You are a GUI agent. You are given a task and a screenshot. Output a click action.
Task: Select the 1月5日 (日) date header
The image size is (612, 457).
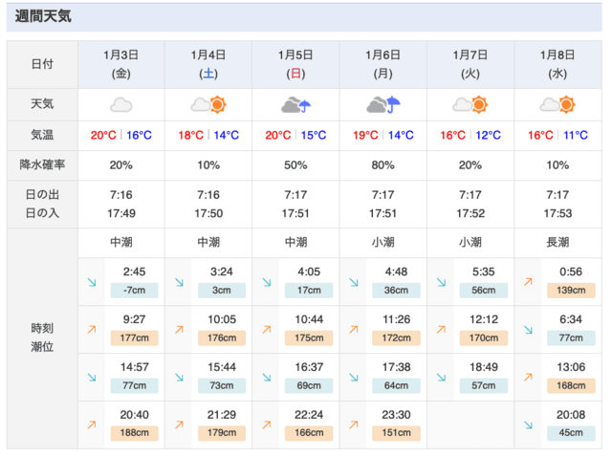tap(296, 63)
